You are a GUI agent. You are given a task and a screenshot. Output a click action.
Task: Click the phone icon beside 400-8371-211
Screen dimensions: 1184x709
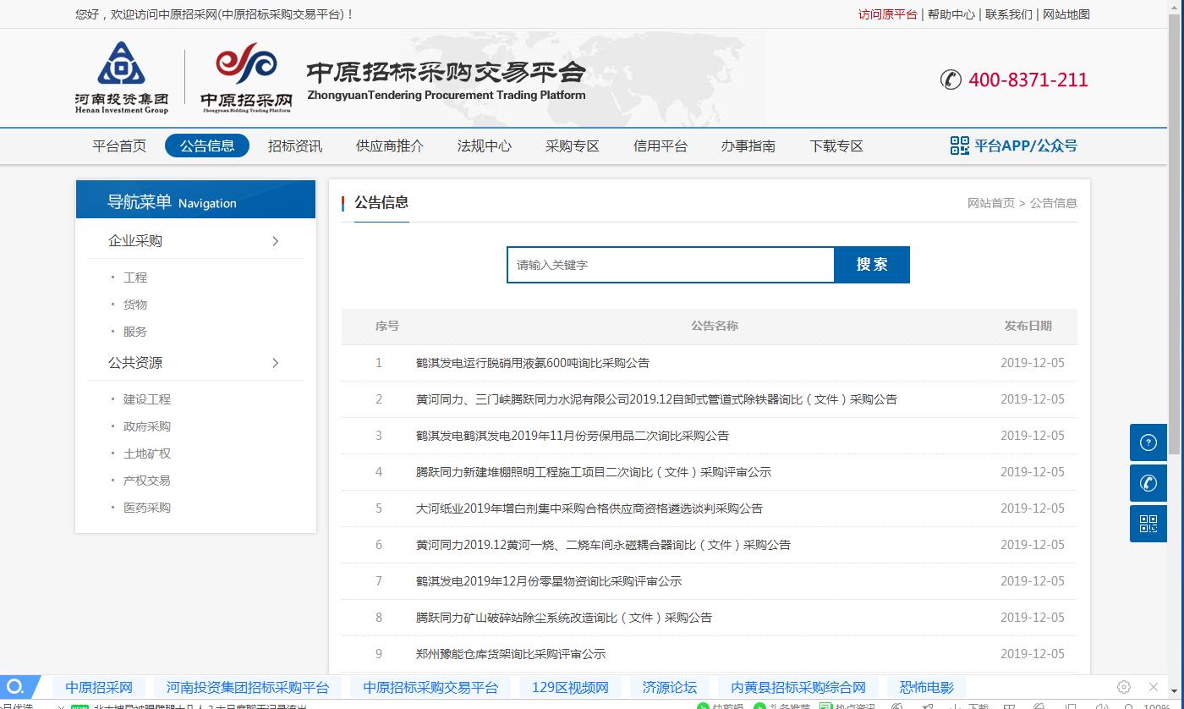pos(951,80)
